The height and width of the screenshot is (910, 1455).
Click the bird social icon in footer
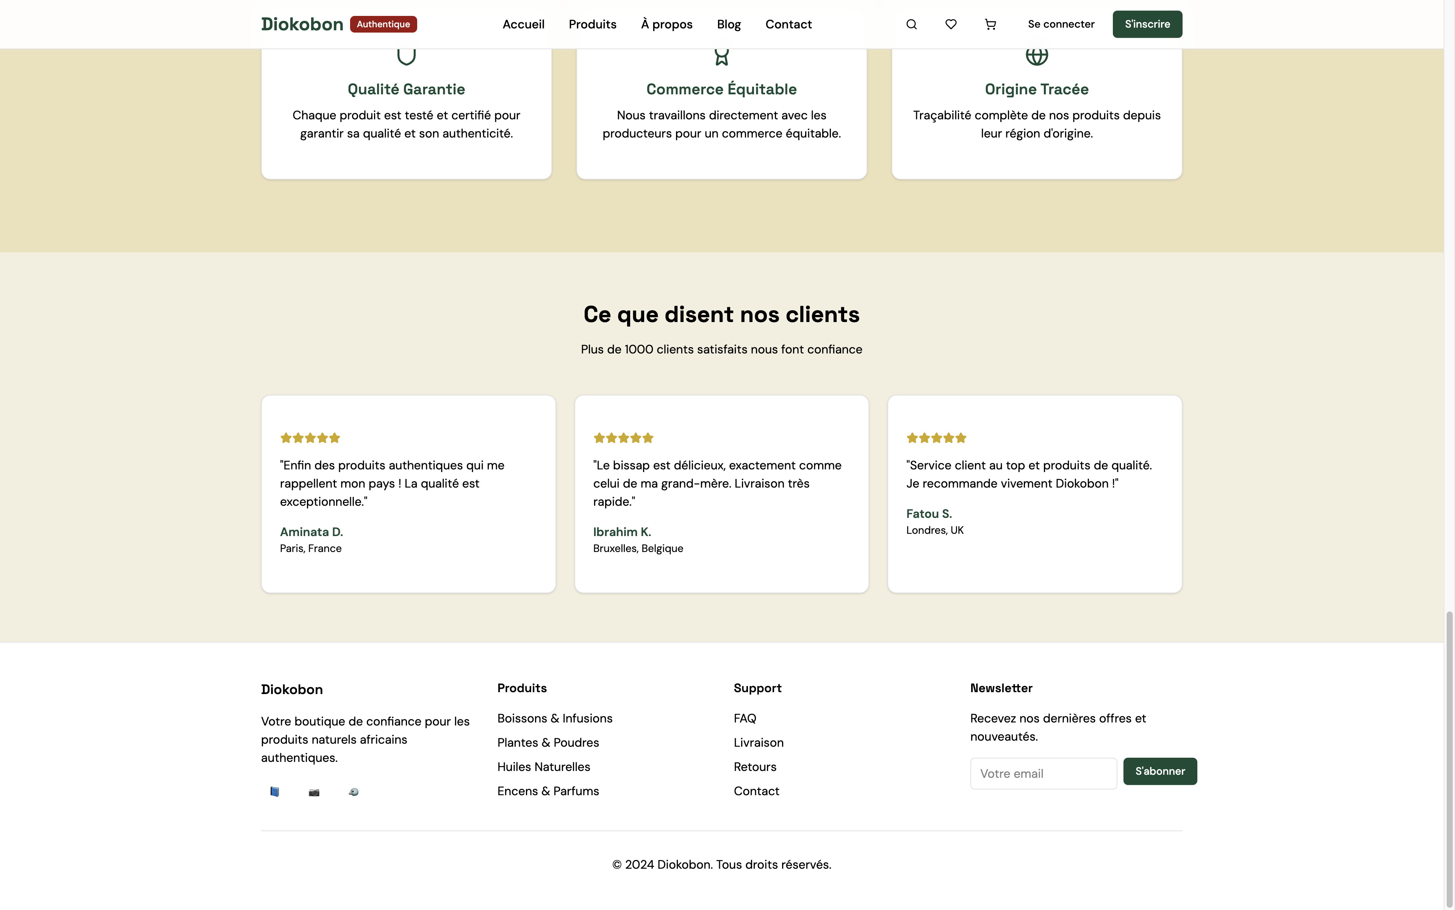click(354, 792)
